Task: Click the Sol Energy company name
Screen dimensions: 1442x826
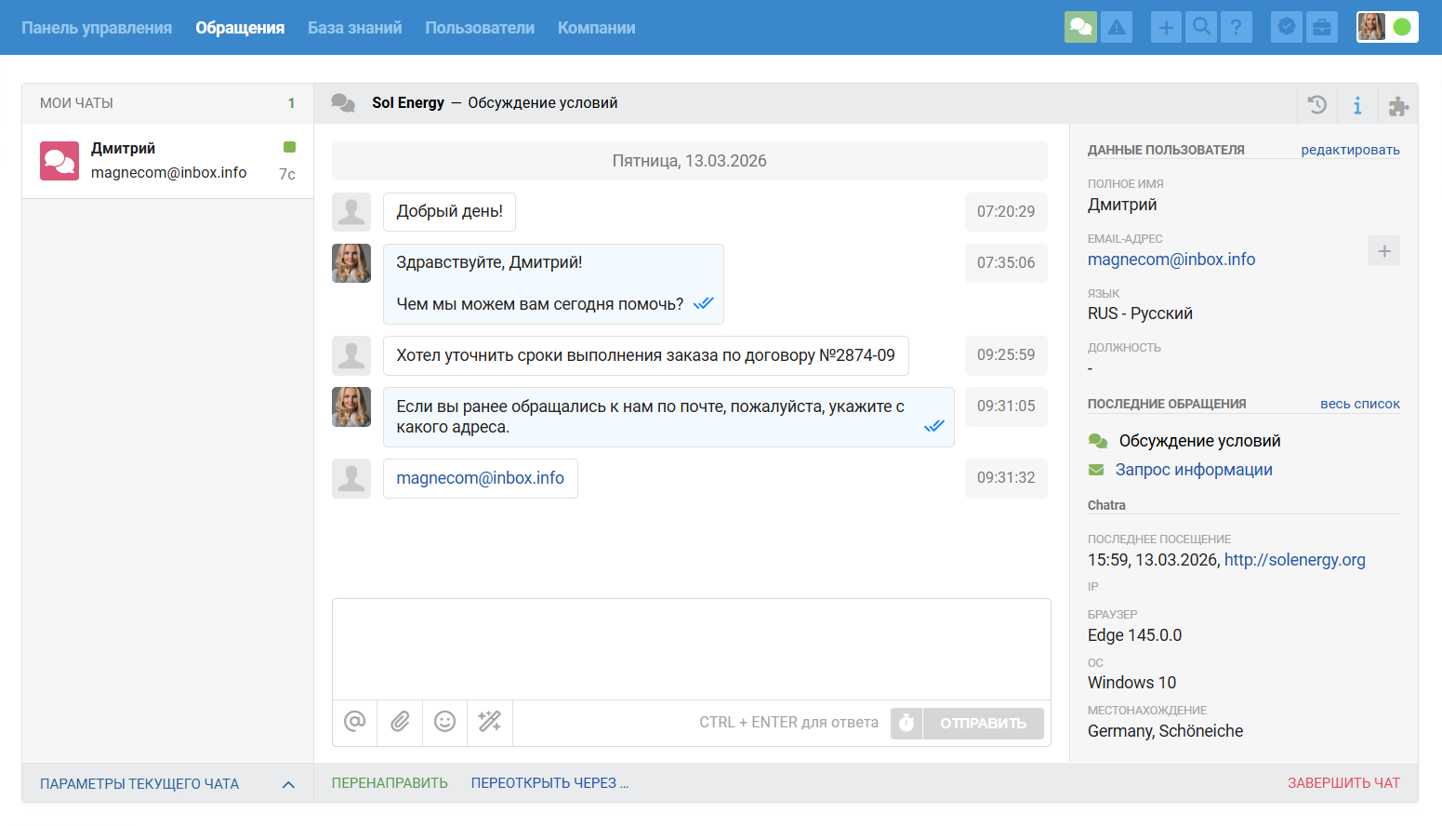Action: coord(408,103)
